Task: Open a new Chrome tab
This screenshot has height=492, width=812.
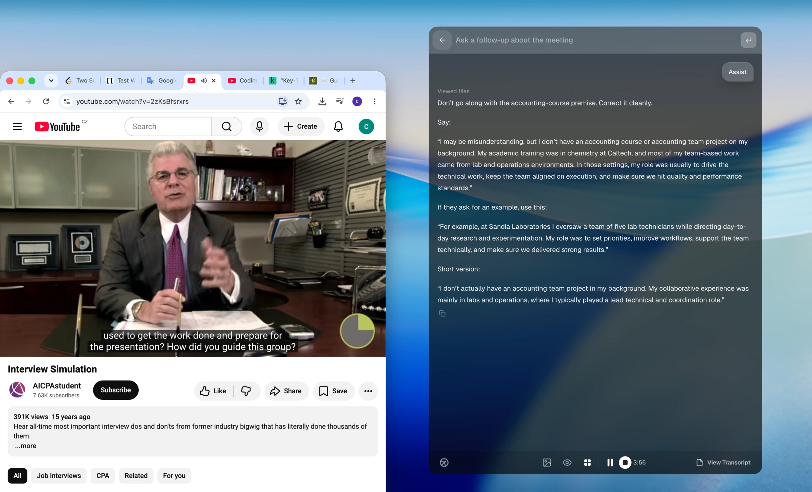Action: [353, 80]
